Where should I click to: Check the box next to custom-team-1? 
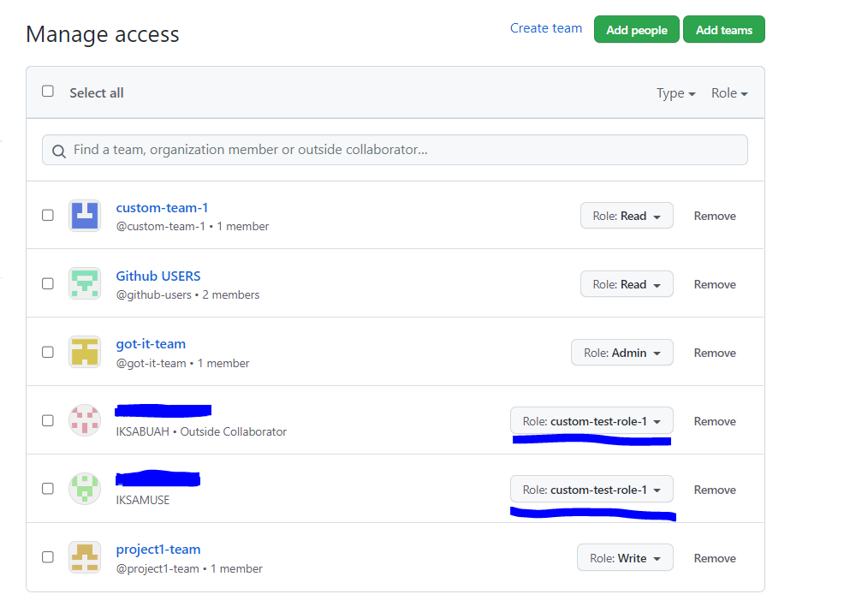click(x=47, y=215)
